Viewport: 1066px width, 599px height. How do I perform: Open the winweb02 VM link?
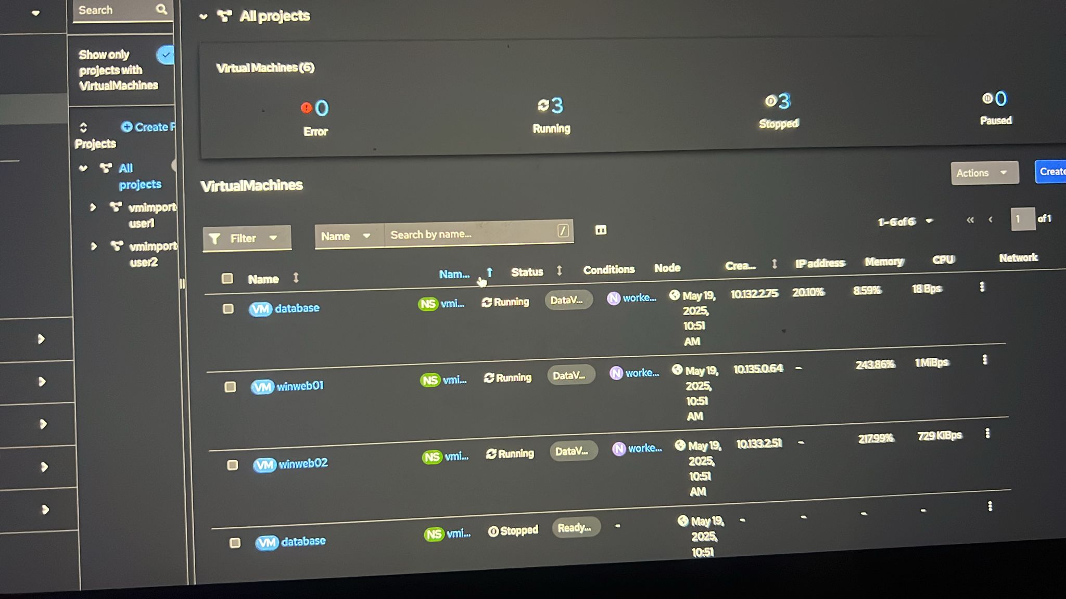point(302,463)
